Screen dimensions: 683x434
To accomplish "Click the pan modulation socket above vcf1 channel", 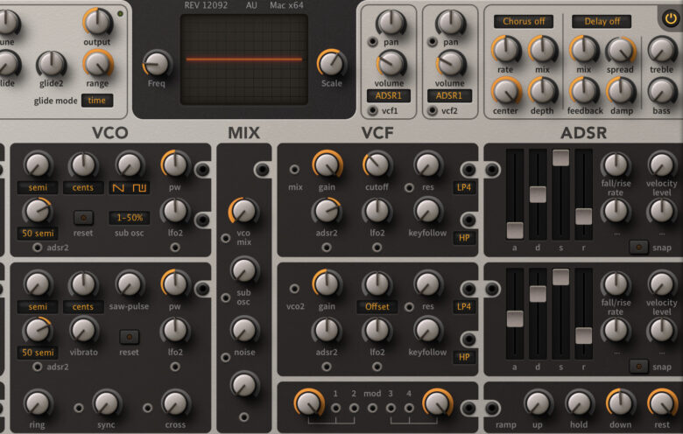I will coord(372,42).
